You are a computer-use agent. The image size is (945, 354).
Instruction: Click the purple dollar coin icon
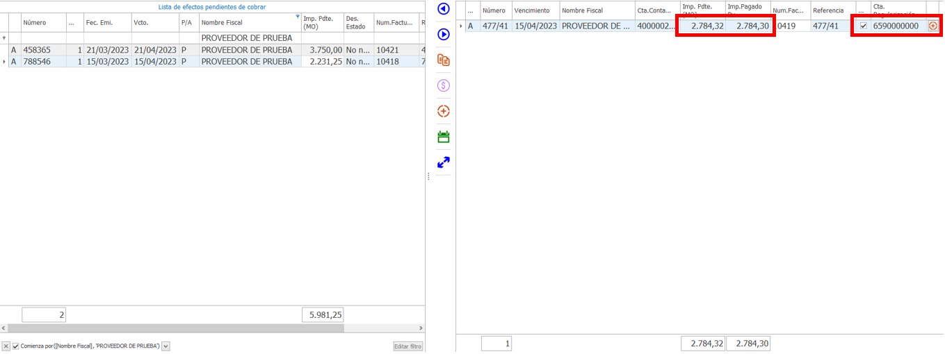tap(444, 85)
